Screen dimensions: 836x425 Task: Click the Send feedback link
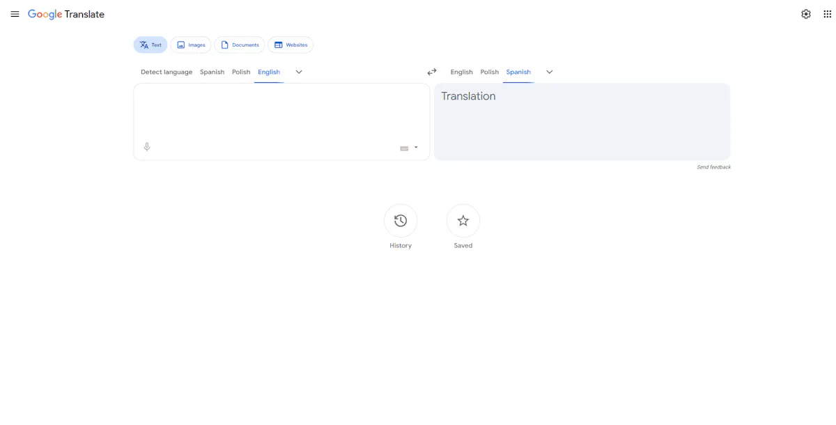(x=713, y=167)
